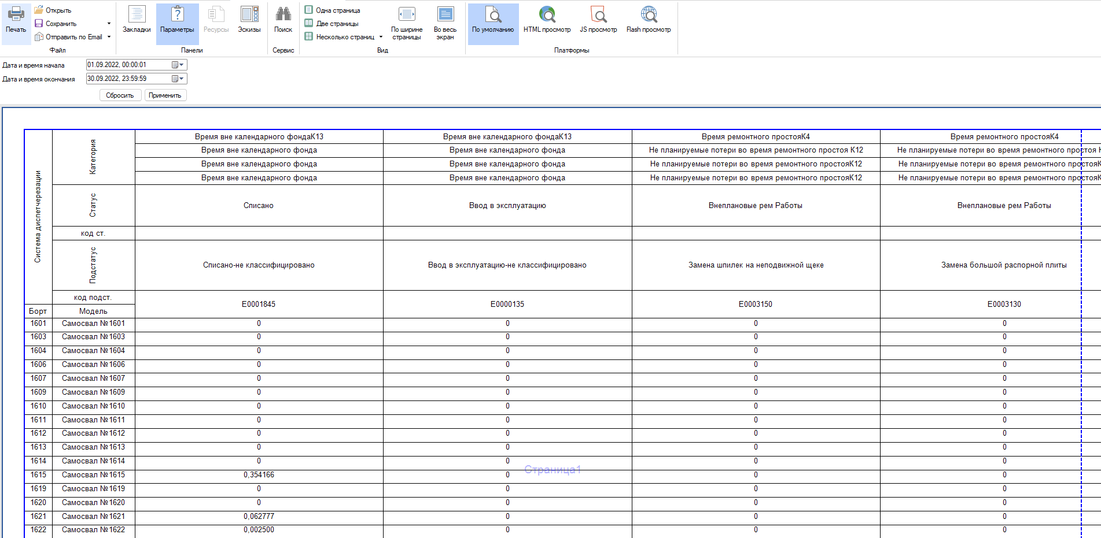
Task: Open Search (Поиск) binoculars tool
Action: [283, 20]
